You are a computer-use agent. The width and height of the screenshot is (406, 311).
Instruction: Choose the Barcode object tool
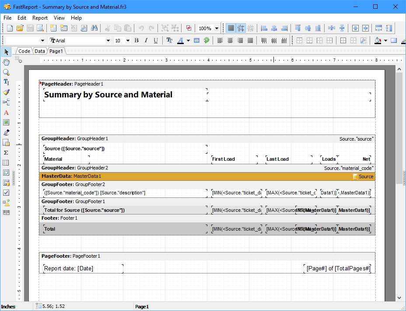coord(6,213)
